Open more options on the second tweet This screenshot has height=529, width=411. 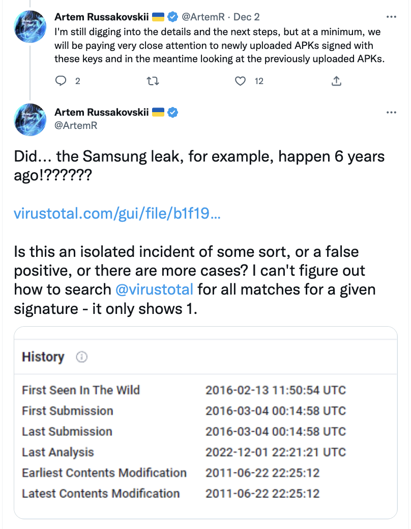tap(391, 112)
